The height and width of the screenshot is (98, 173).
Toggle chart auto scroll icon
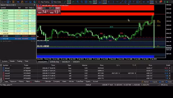(91, 2)
